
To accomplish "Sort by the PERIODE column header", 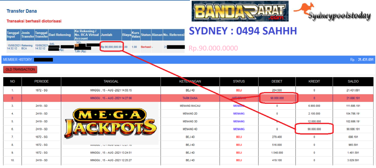I will pos(41,82).
